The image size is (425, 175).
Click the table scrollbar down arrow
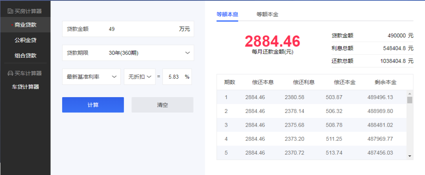point(410,156)
